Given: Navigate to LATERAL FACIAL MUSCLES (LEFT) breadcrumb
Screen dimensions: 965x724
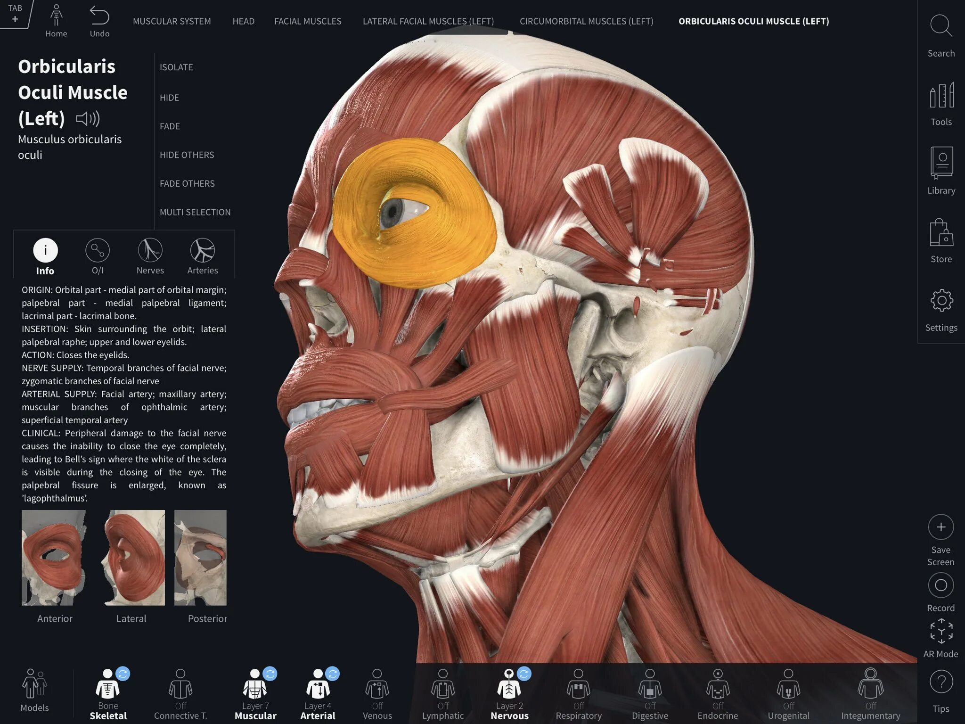Looking at the screenshot, I should 428,21.
